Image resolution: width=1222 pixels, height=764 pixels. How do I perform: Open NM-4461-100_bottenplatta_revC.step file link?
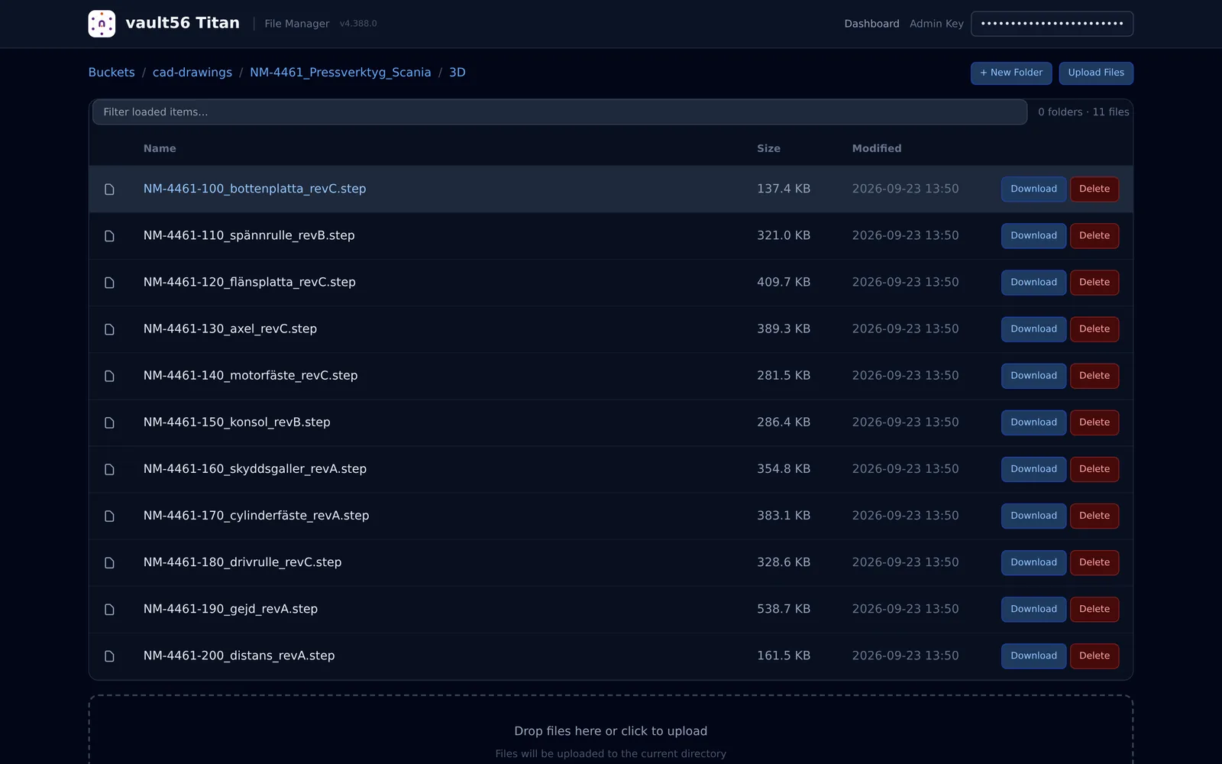coord(254,189)
